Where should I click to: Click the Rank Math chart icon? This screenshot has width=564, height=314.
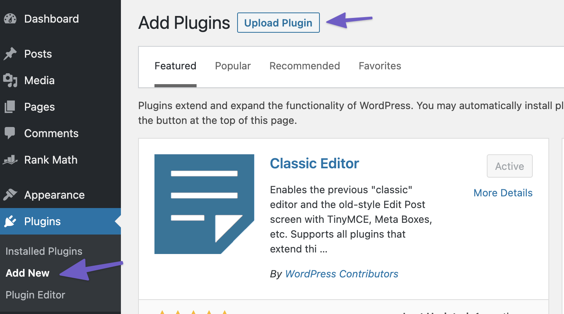(x=10, y=160)
